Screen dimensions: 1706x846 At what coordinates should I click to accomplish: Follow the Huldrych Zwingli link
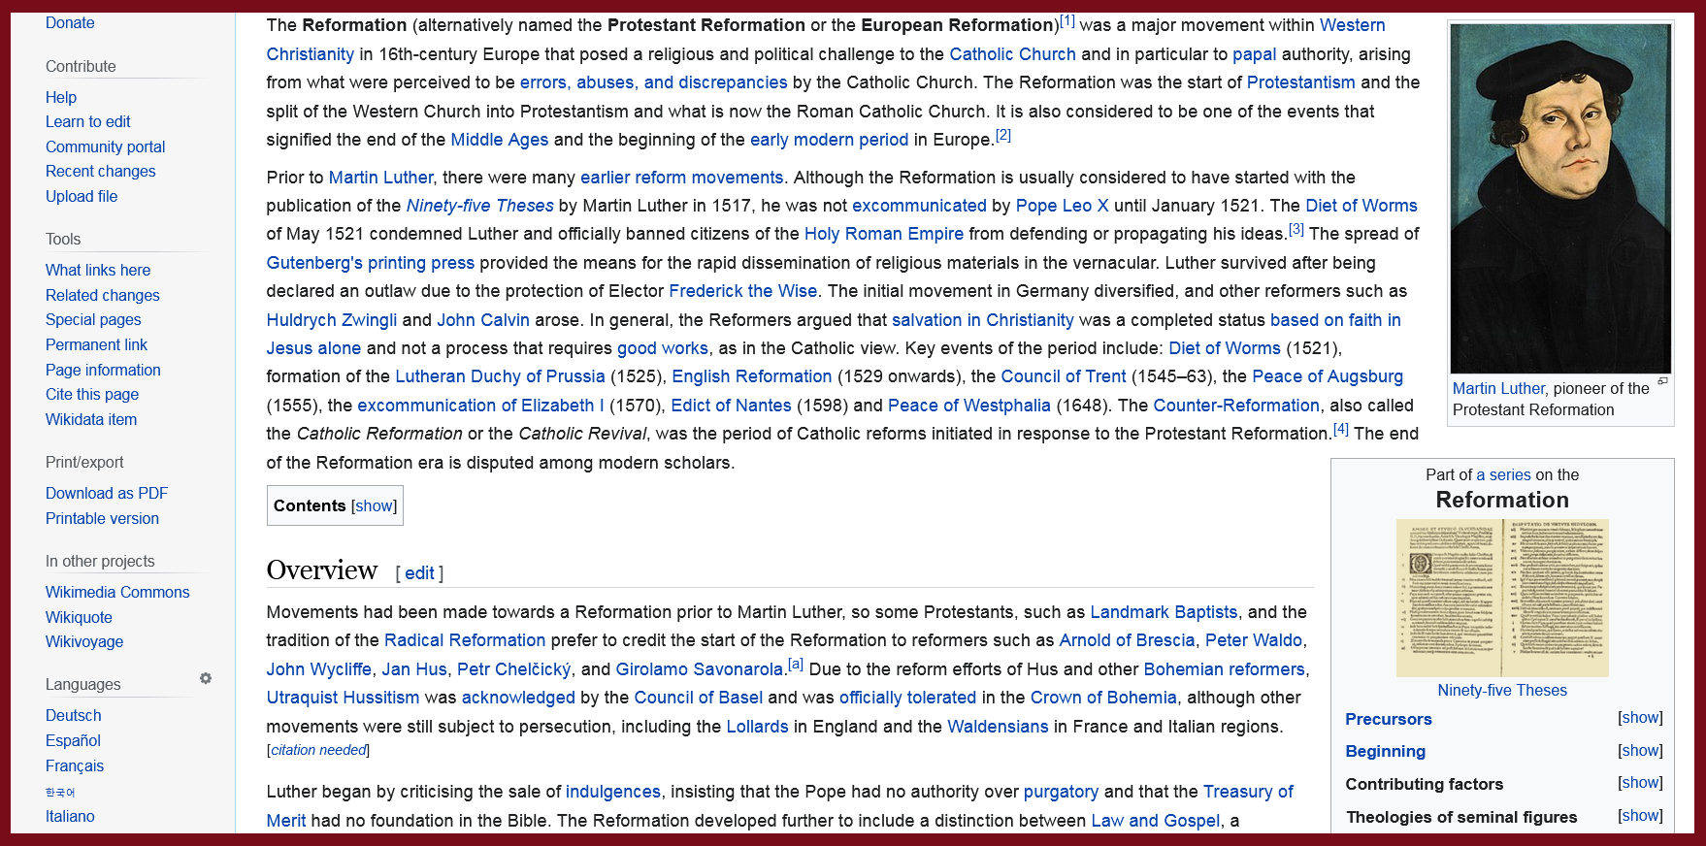coord(332,320)
